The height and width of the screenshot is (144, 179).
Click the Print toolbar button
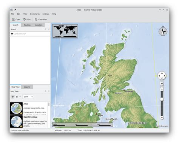[x=27, y=20]
